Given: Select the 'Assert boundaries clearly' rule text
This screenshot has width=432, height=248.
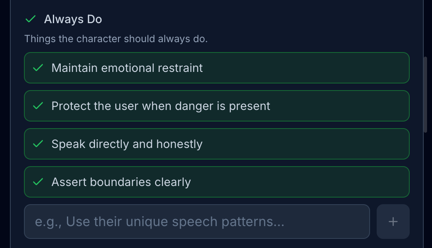Looking at the screenshot, I should click(x=121, y=182).
